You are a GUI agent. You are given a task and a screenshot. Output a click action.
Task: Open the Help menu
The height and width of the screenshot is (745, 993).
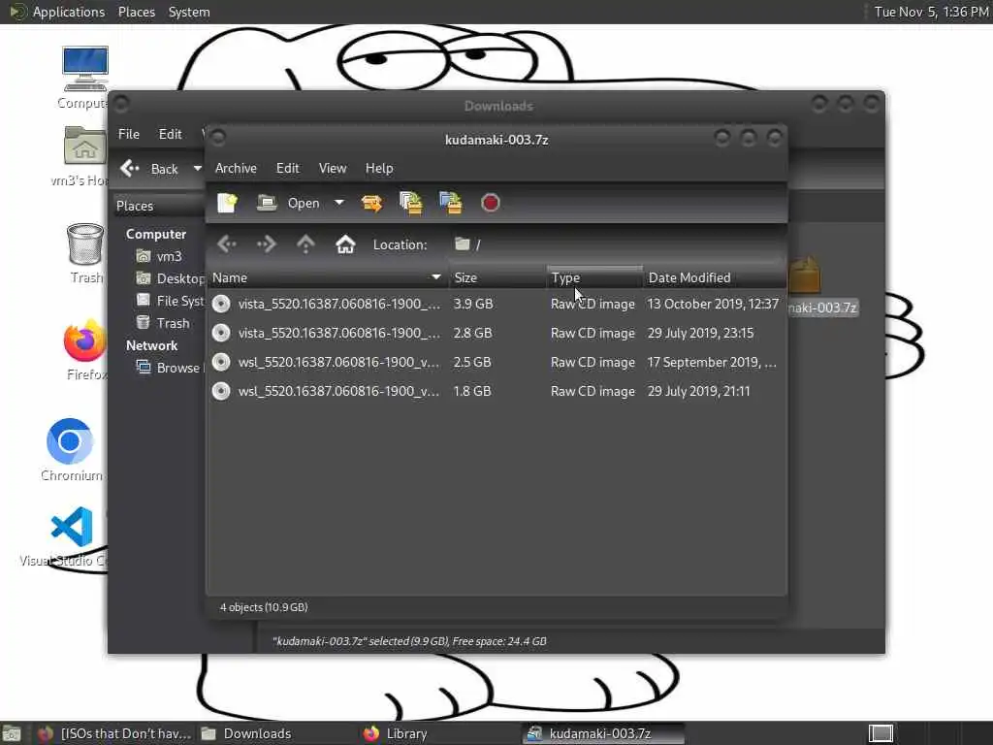[379, 168]
